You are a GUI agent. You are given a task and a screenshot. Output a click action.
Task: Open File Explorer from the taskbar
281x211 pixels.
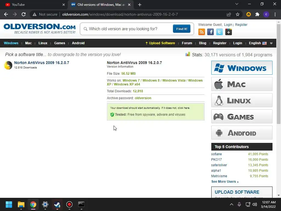click(x=21, y=204)
